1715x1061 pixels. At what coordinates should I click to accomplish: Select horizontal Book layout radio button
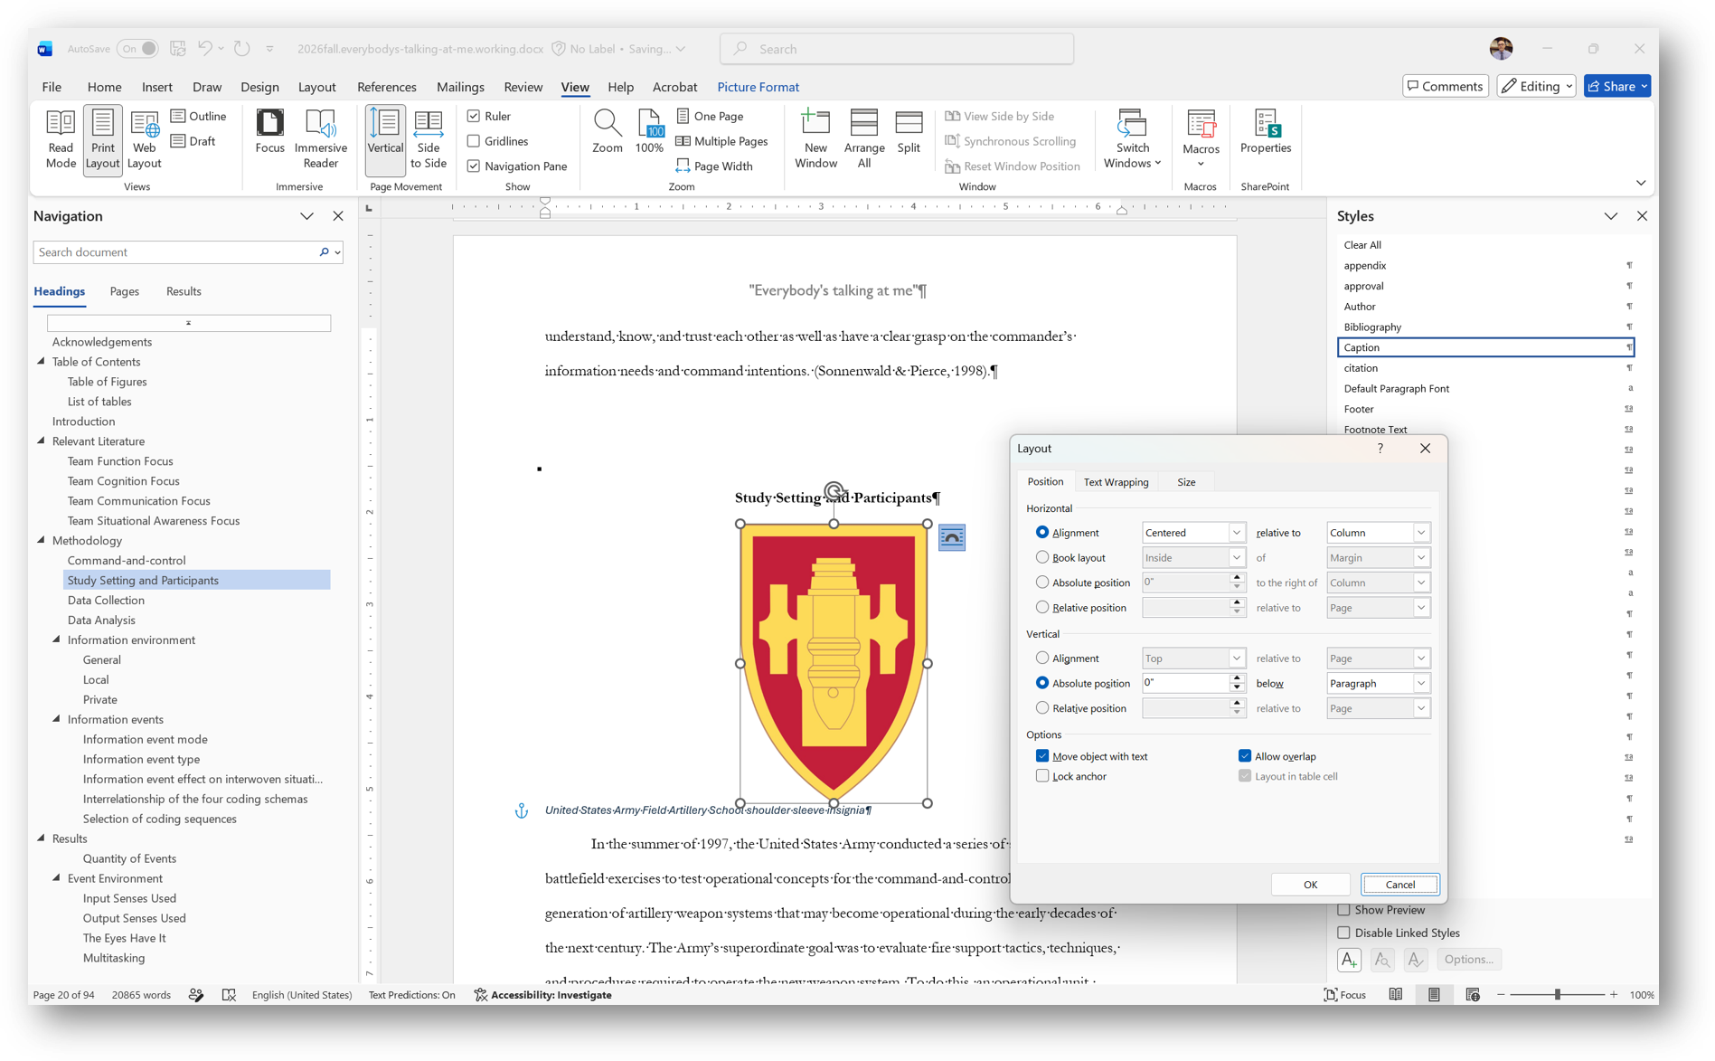click(x=1042, y=557)
